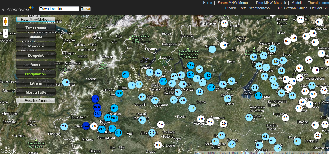Open Forum MNW-Meteo.it from top menu
This screenshot has height=154, width=329.
pyautogui.click(x=234, y=3)
